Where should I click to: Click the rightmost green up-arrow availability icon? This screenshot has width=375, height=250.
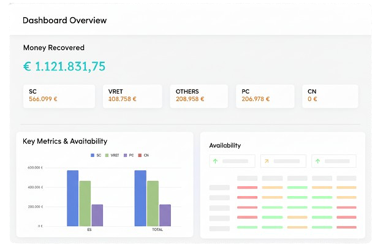pos(317,161)
